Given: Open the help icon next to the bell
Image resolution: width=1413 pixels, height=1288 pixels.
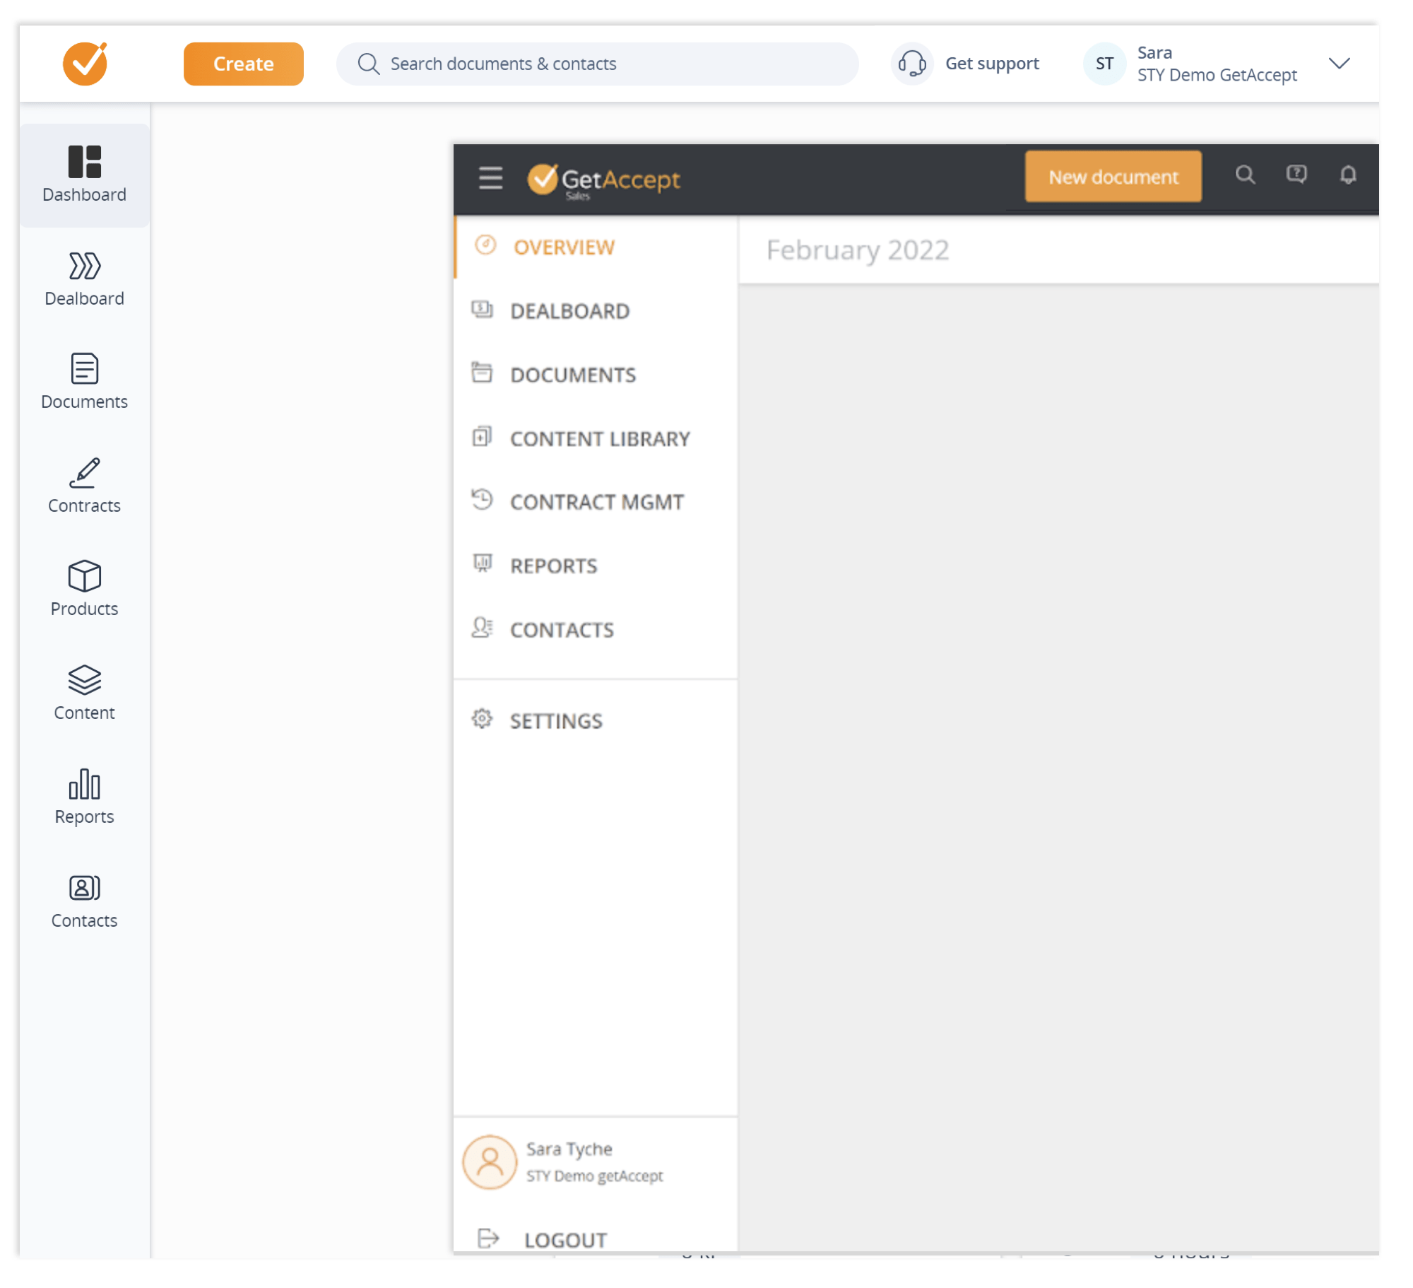Looking at the screenshot, I should pyautogui.click(x=1297, y=176).
